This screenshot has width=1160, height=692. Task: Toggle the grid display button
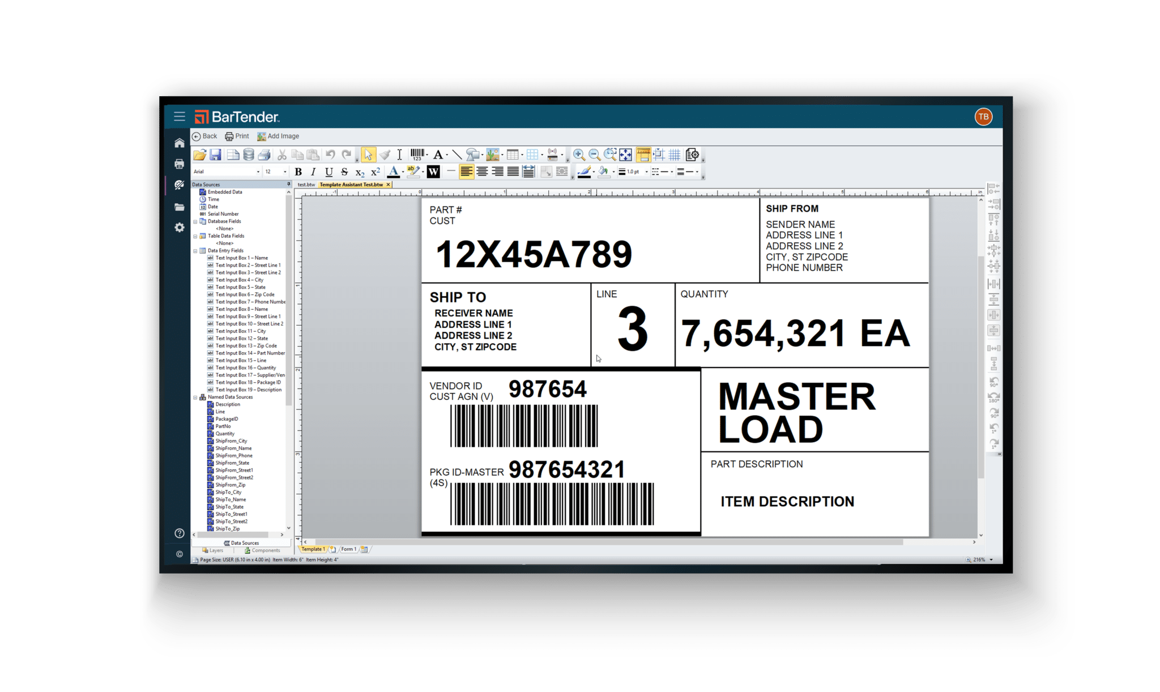click(x=675, y=155)
